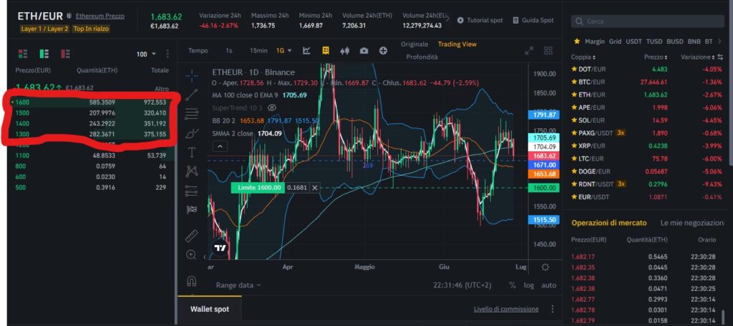Toggle log scale on chart
733x326 pixels.
coord(528,285)
